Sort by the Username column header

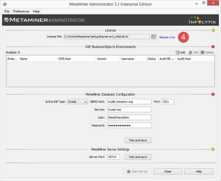[133, 59]
